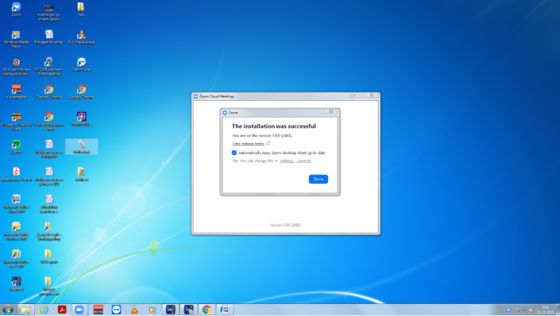This screenshot has height=316, width=560.
Task: Click the 'The installation was successful' heading
Action: (x=274, y=126)
